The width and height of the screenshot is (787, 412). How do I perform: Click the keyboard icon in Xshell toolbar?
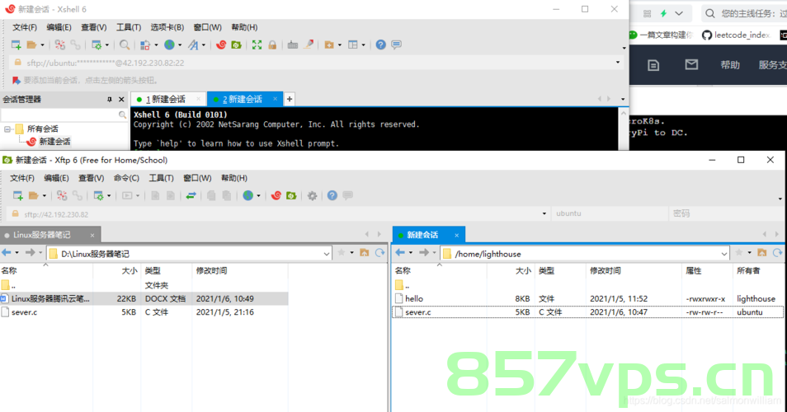[293, 45]
